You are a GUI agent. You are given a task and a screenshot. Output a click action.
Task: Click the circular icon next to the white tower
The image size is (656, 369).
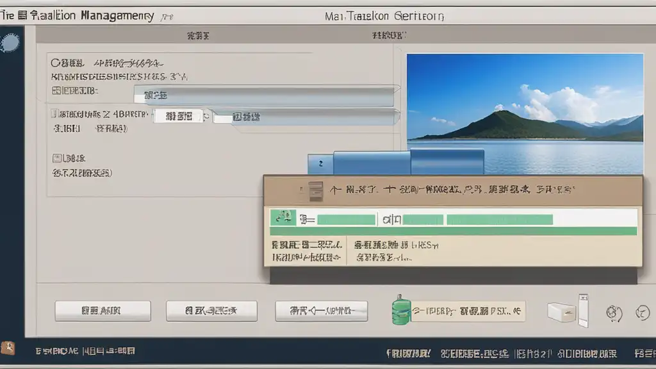coord(614,313)
